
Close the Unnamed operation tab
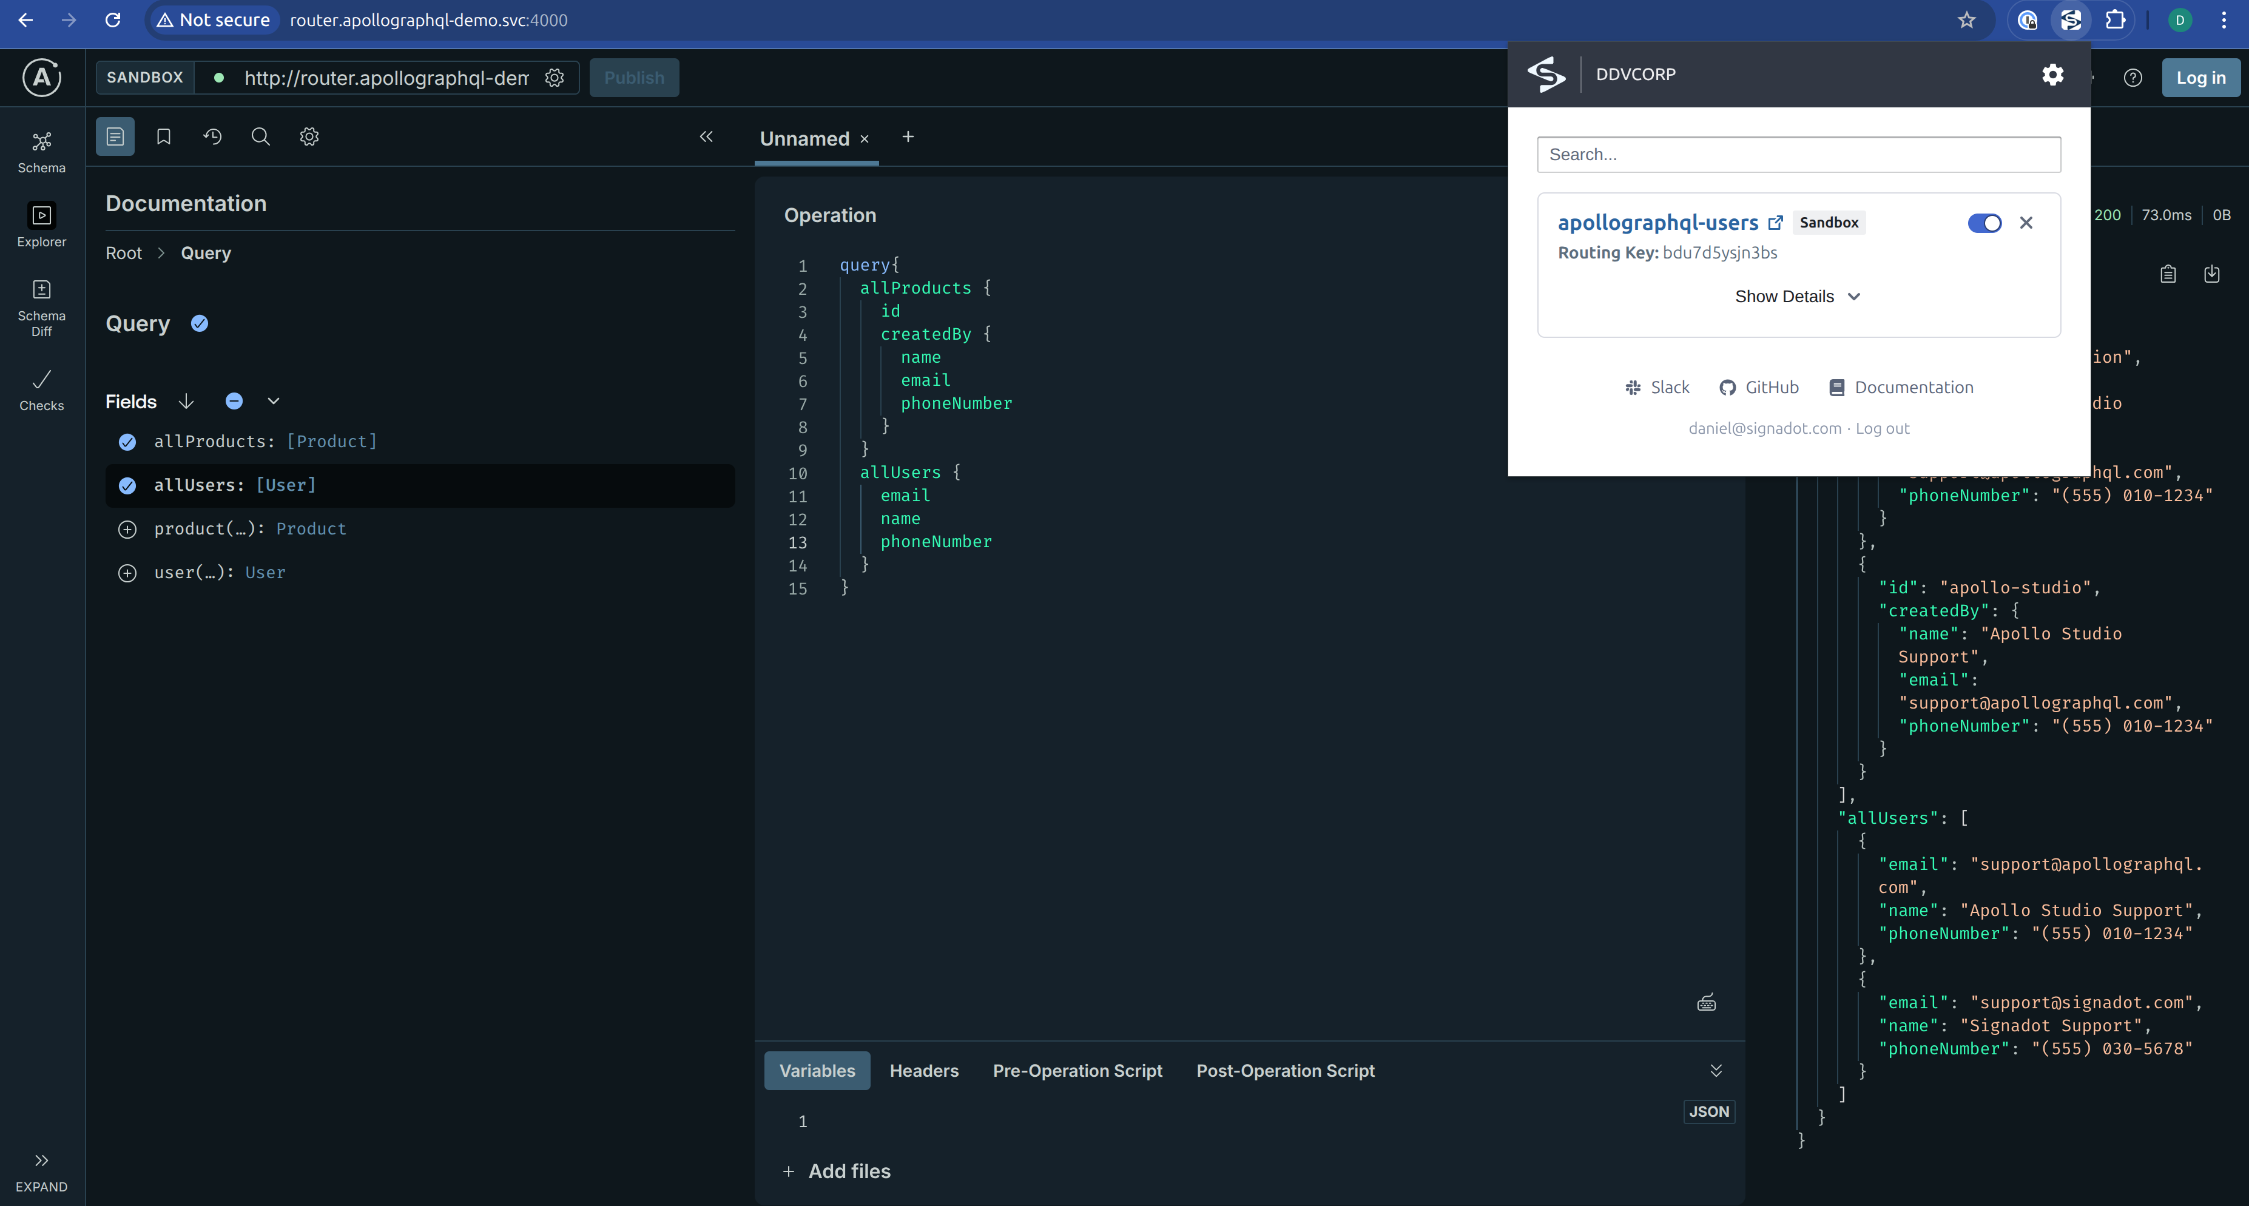865,139
